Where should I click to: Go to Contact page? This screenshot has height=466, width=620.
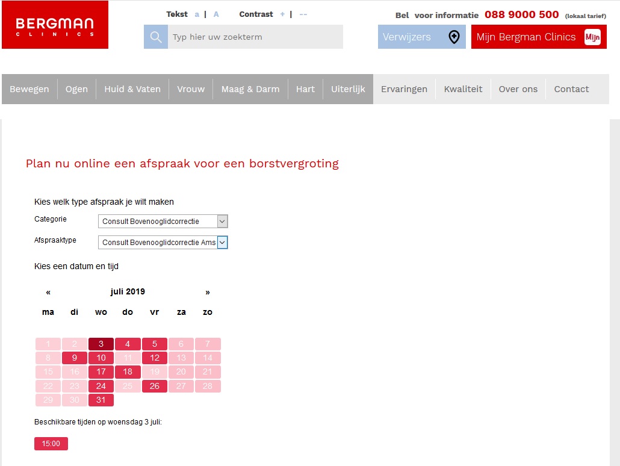coord(571,89)
